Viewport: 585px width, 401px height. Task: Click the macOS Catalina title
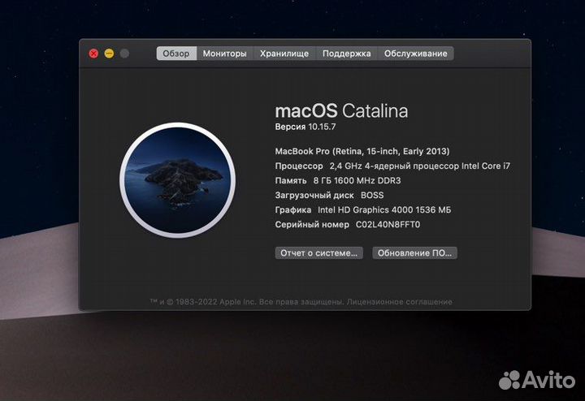[x=341, y=111]
